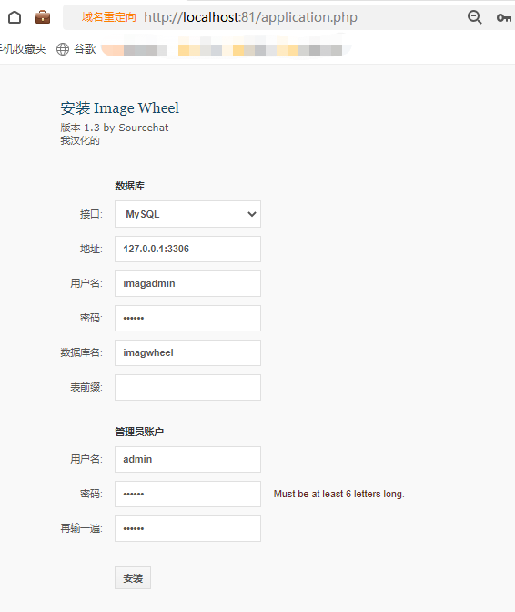This screenshot has height=612, width=515.
Task: Open the MySQL 接口 dropdown
Action: click(188, 214)
